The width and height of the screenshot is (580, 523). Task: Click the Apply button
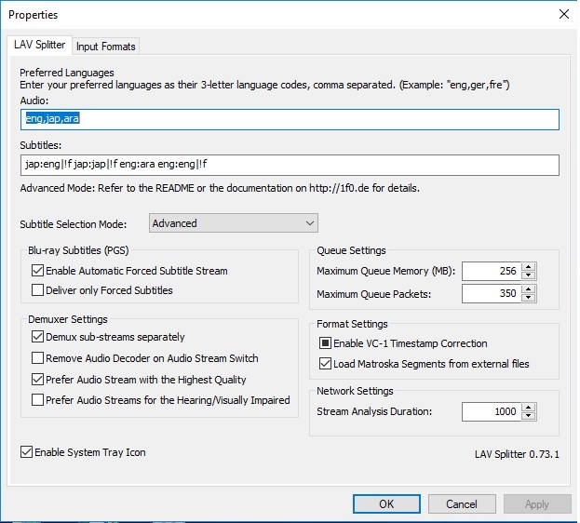(537, 504)
